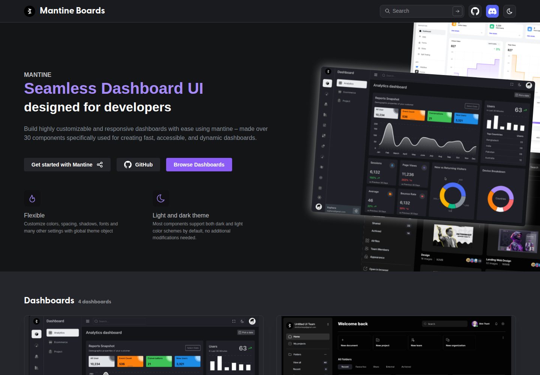Viewport: 540px width, 375px height.
Task: Click the "MANTINE" label above the headline
Action: (x=37, y=75)
